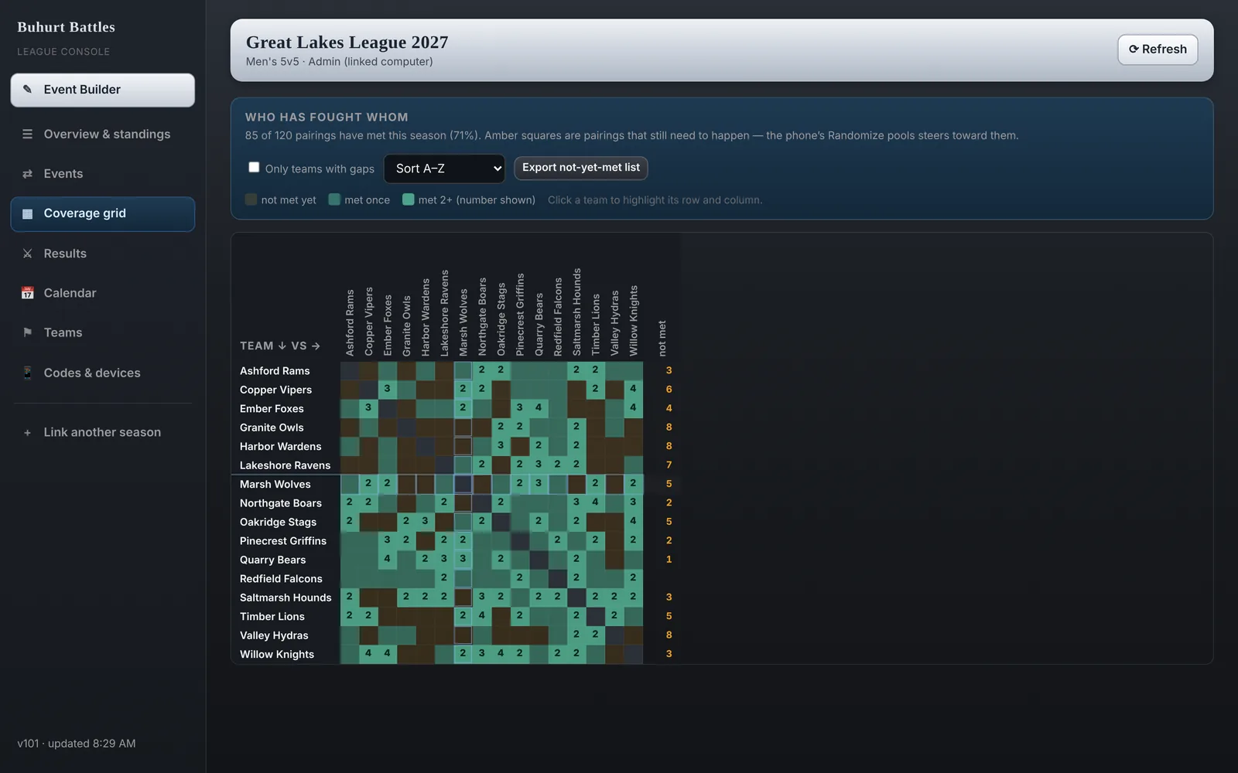1238x773 pixels.
Task: Click the 'met once' legend swatch
Action: (x=334, y=199)
